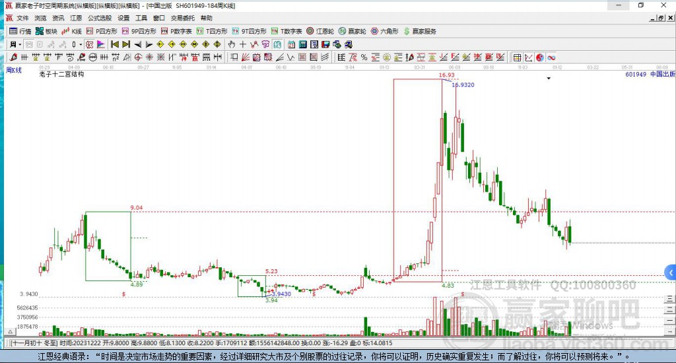The image size is (676, 363).
Task: Open the 板块 sectors view
Action: (47, 31)
